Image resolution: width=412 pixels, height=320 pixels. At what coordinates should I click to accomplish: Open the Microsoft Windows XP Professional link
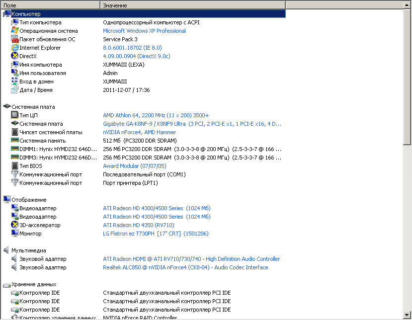pos(144,31)
